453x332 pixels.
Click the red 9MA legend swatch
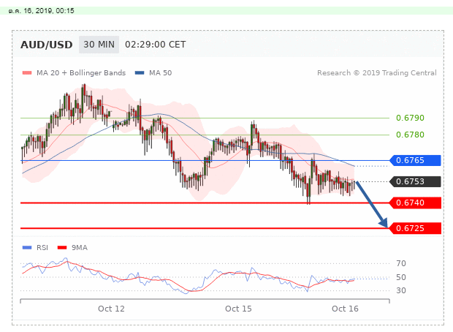point(62,248)
